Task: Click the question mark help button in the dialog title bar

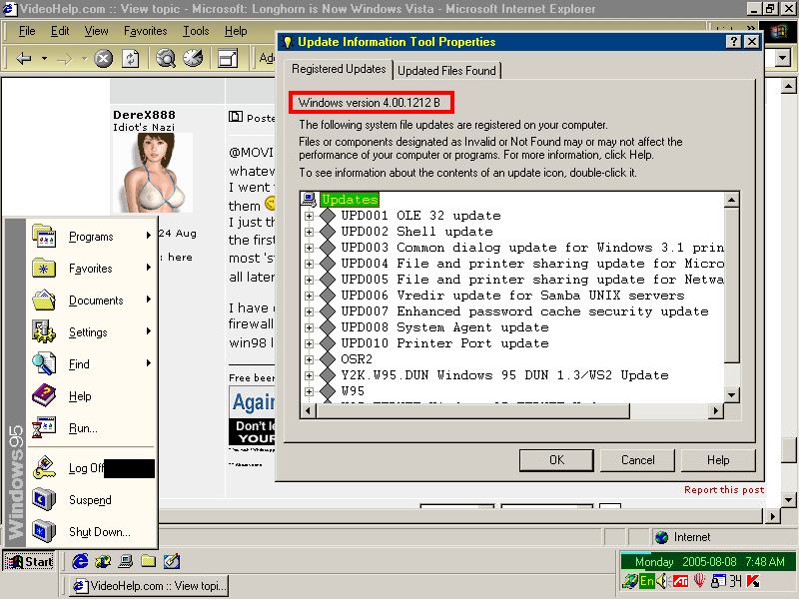Action: pos(733,42)
